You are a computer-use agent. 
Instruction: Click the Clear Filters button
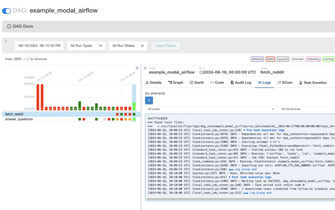click(166, 46)
